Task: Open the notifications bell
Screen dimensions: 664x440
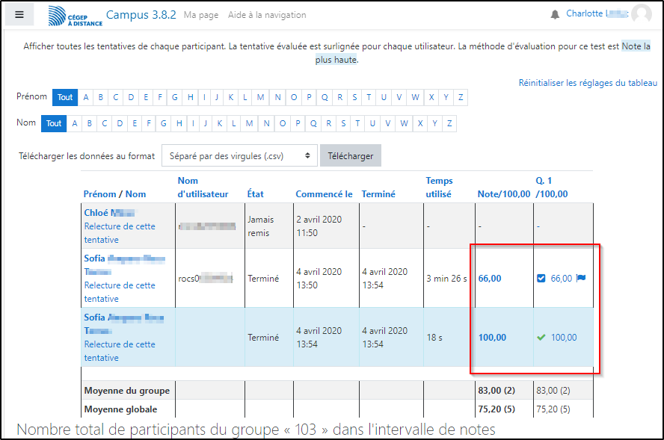Action: coord(555,15)
